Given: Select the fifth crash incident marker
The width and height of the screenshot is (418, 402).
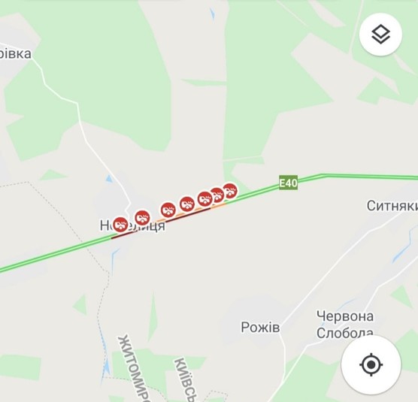Looking at the screenshot, I should point(204,199).
